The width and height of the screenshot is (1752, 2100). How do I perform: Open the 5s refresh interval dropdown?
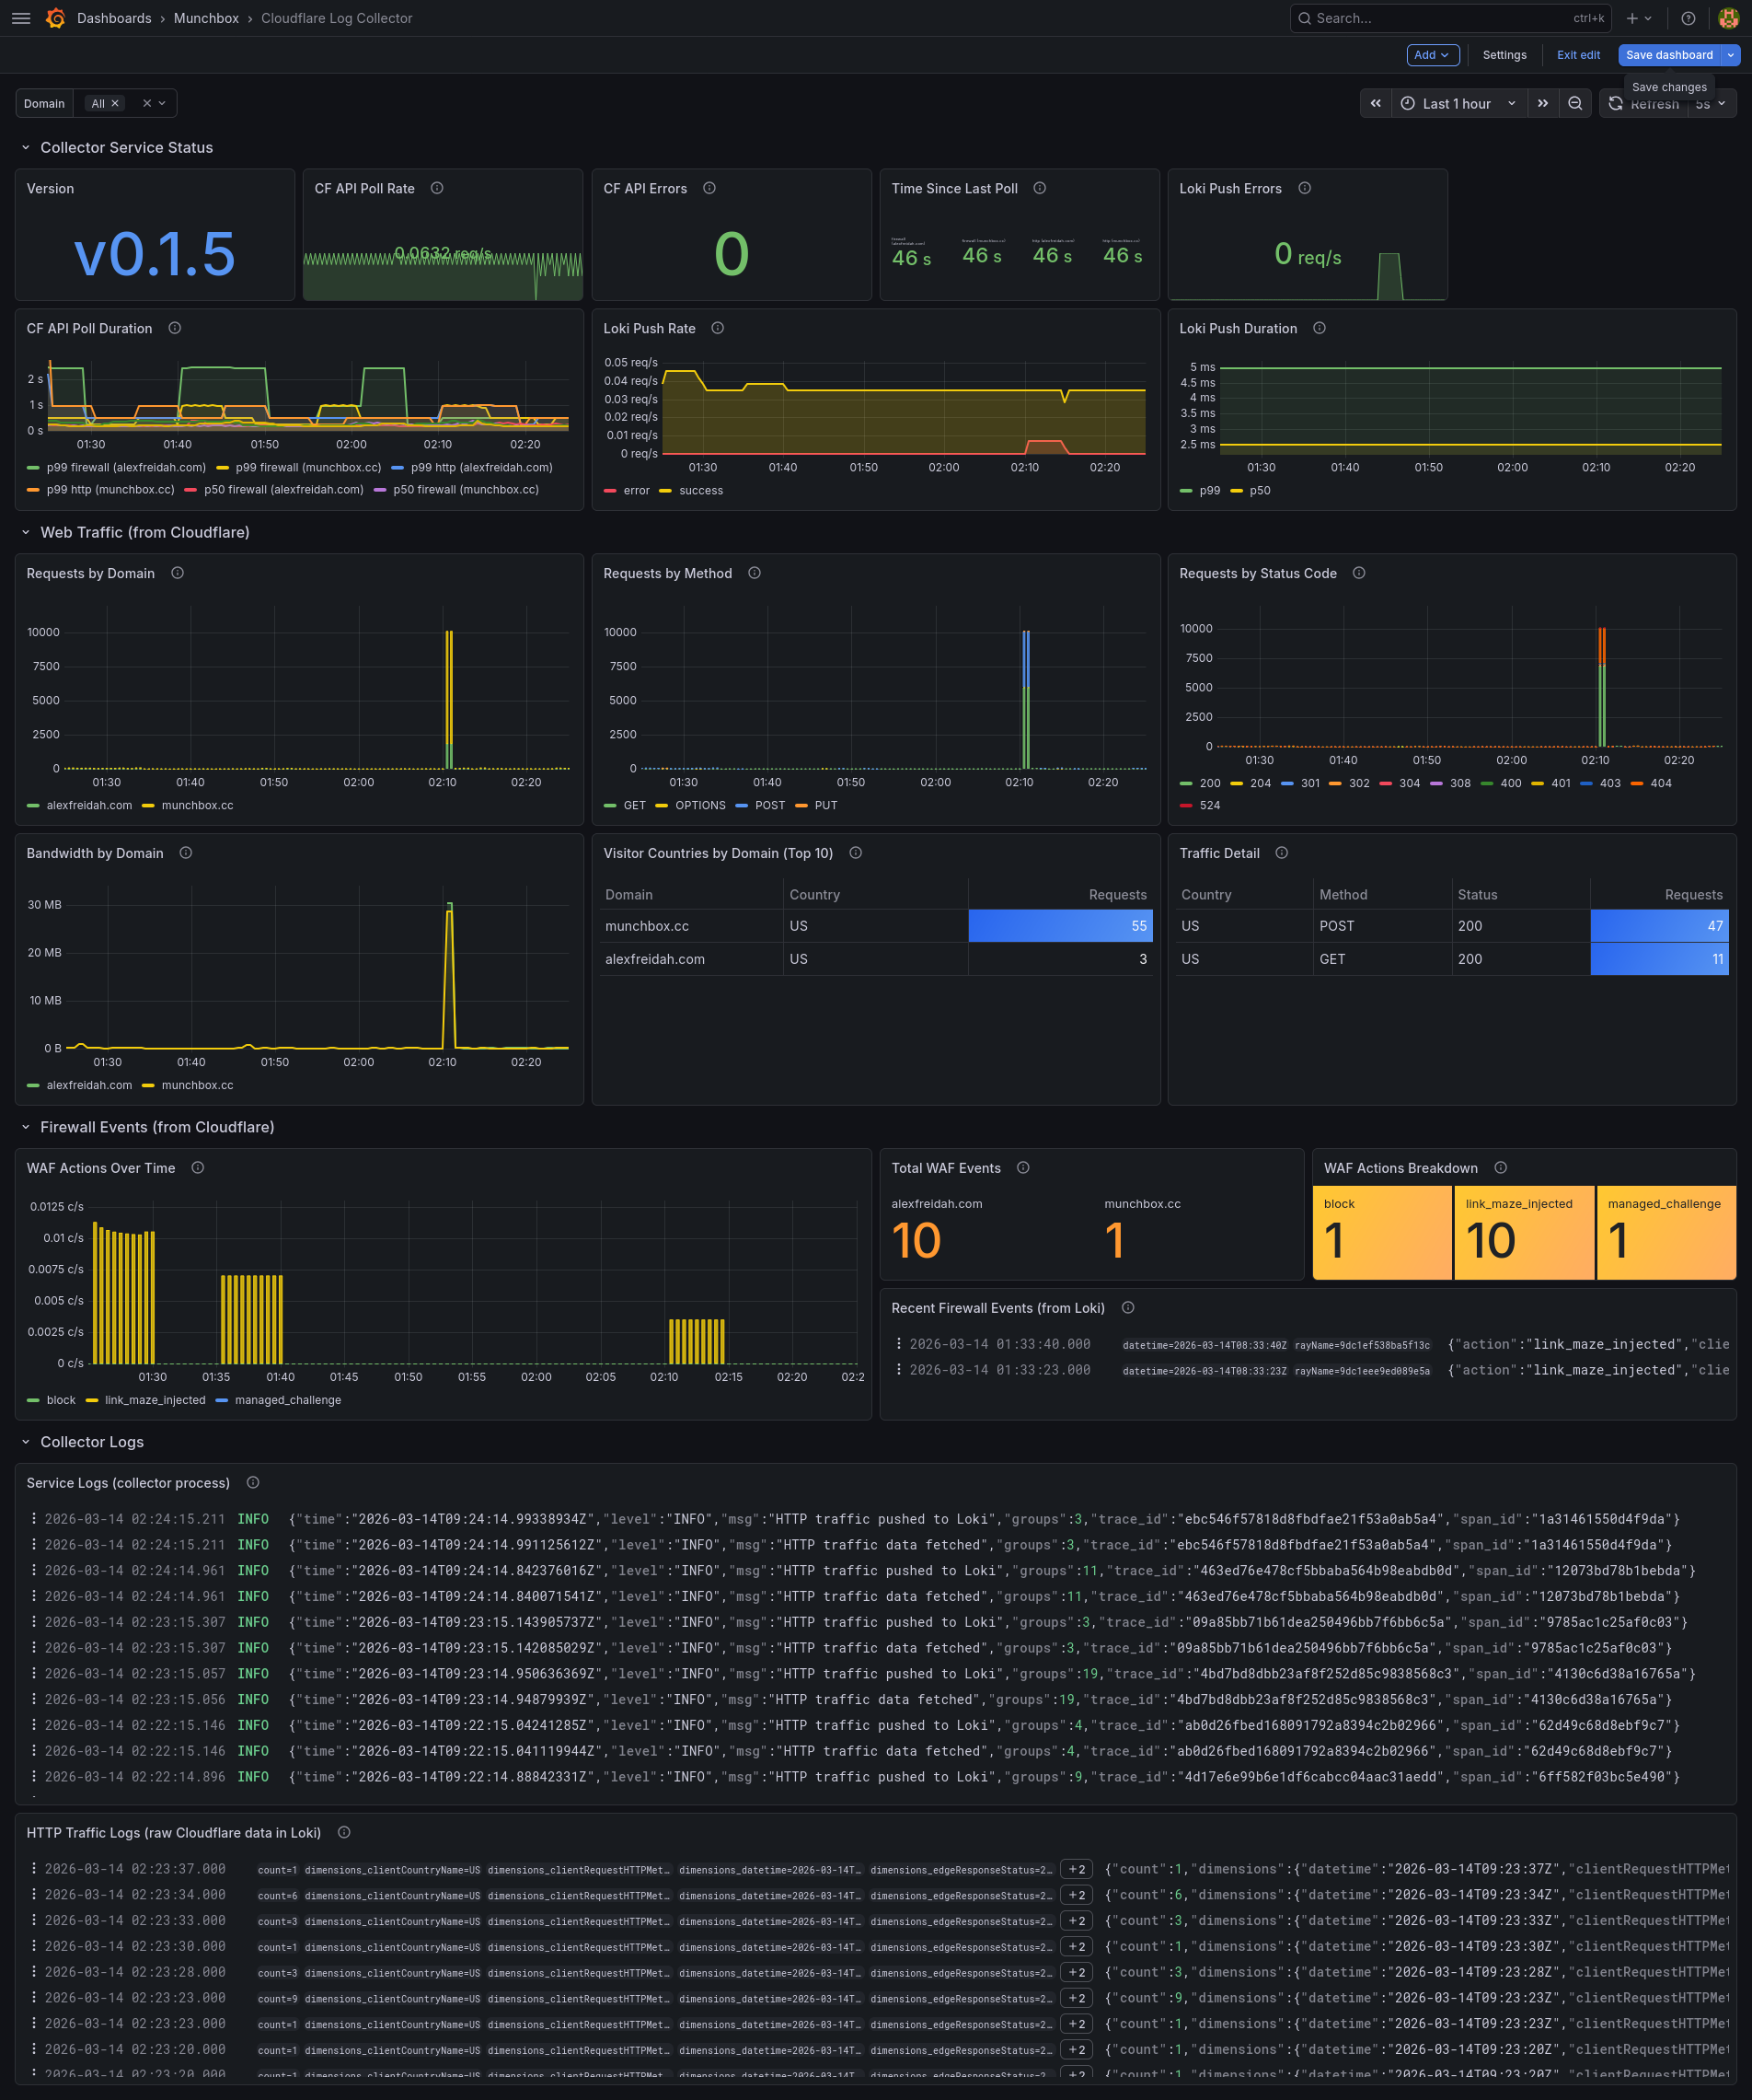pyautogui.click(x=1711, y=103)
